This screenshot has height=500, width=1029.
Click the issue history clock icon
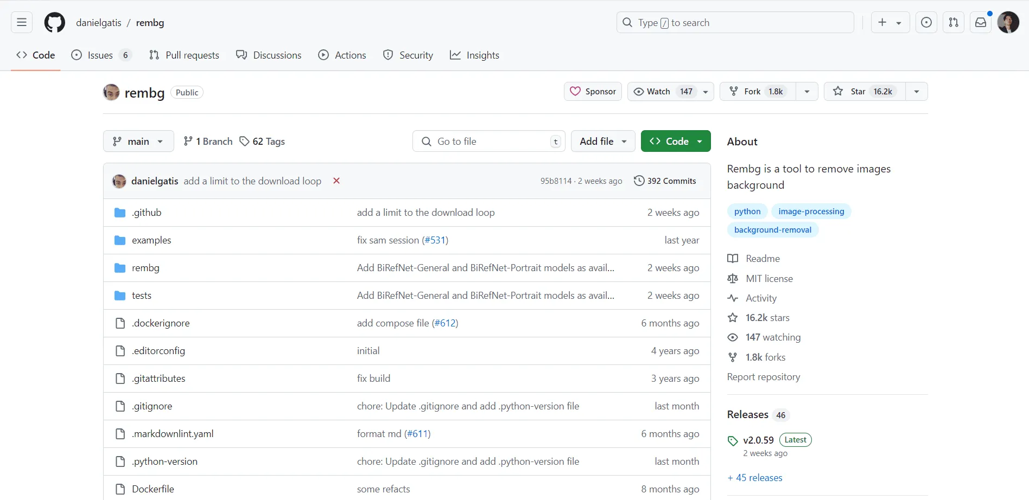pyautogui.click(x=926, y=22)
